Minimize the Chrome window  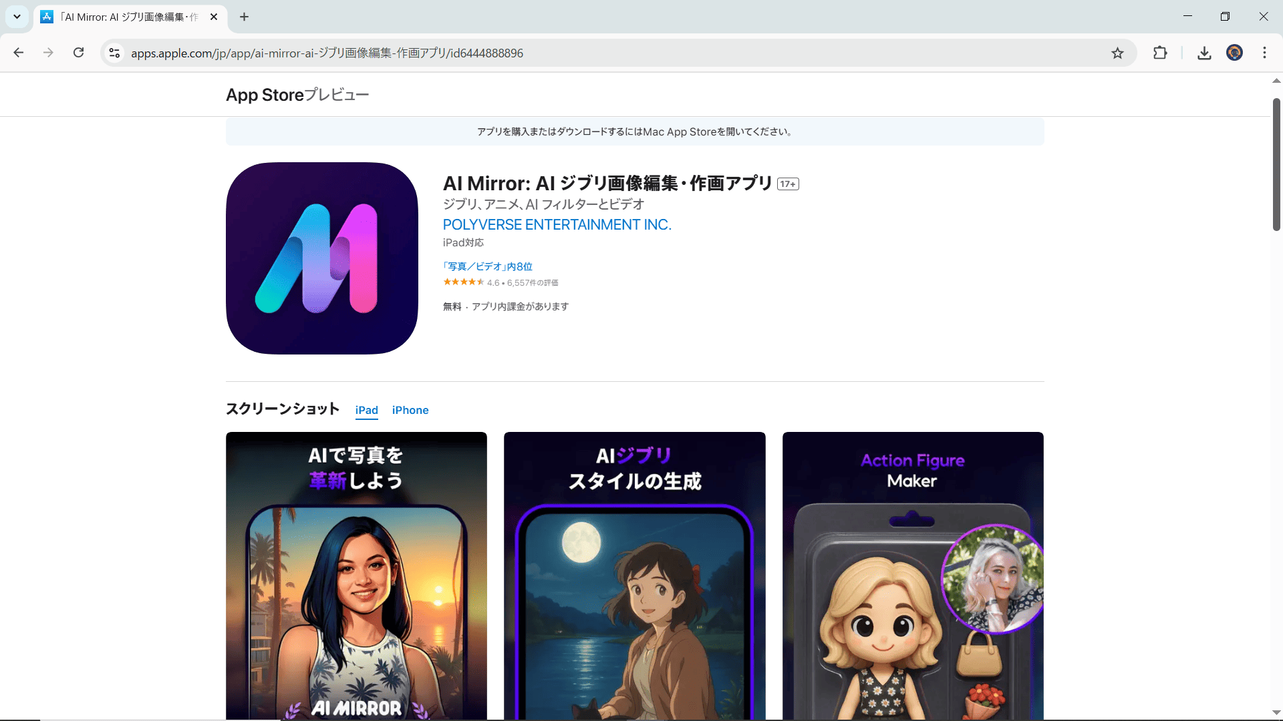(x=1187, y=17)
